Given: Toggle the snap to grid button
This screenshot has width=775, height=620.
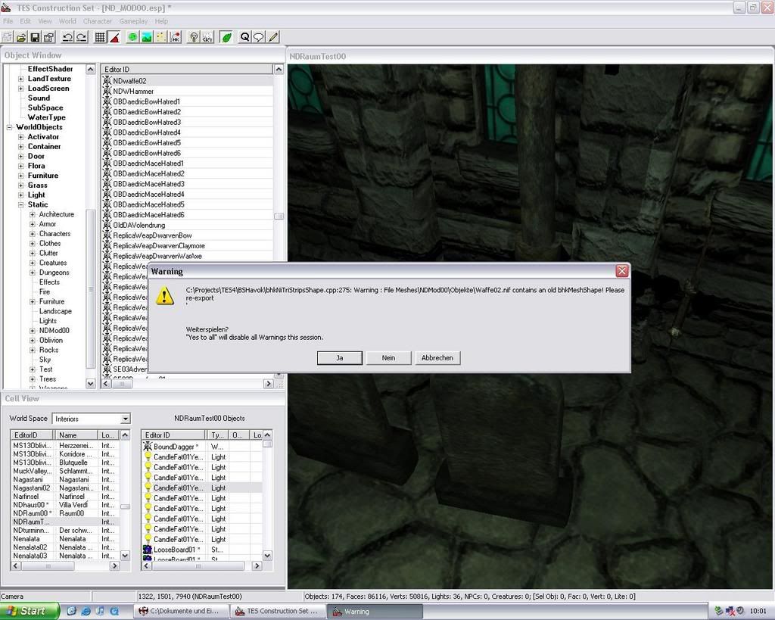Looking at the screenshot, I should click(x=100, y=36).
